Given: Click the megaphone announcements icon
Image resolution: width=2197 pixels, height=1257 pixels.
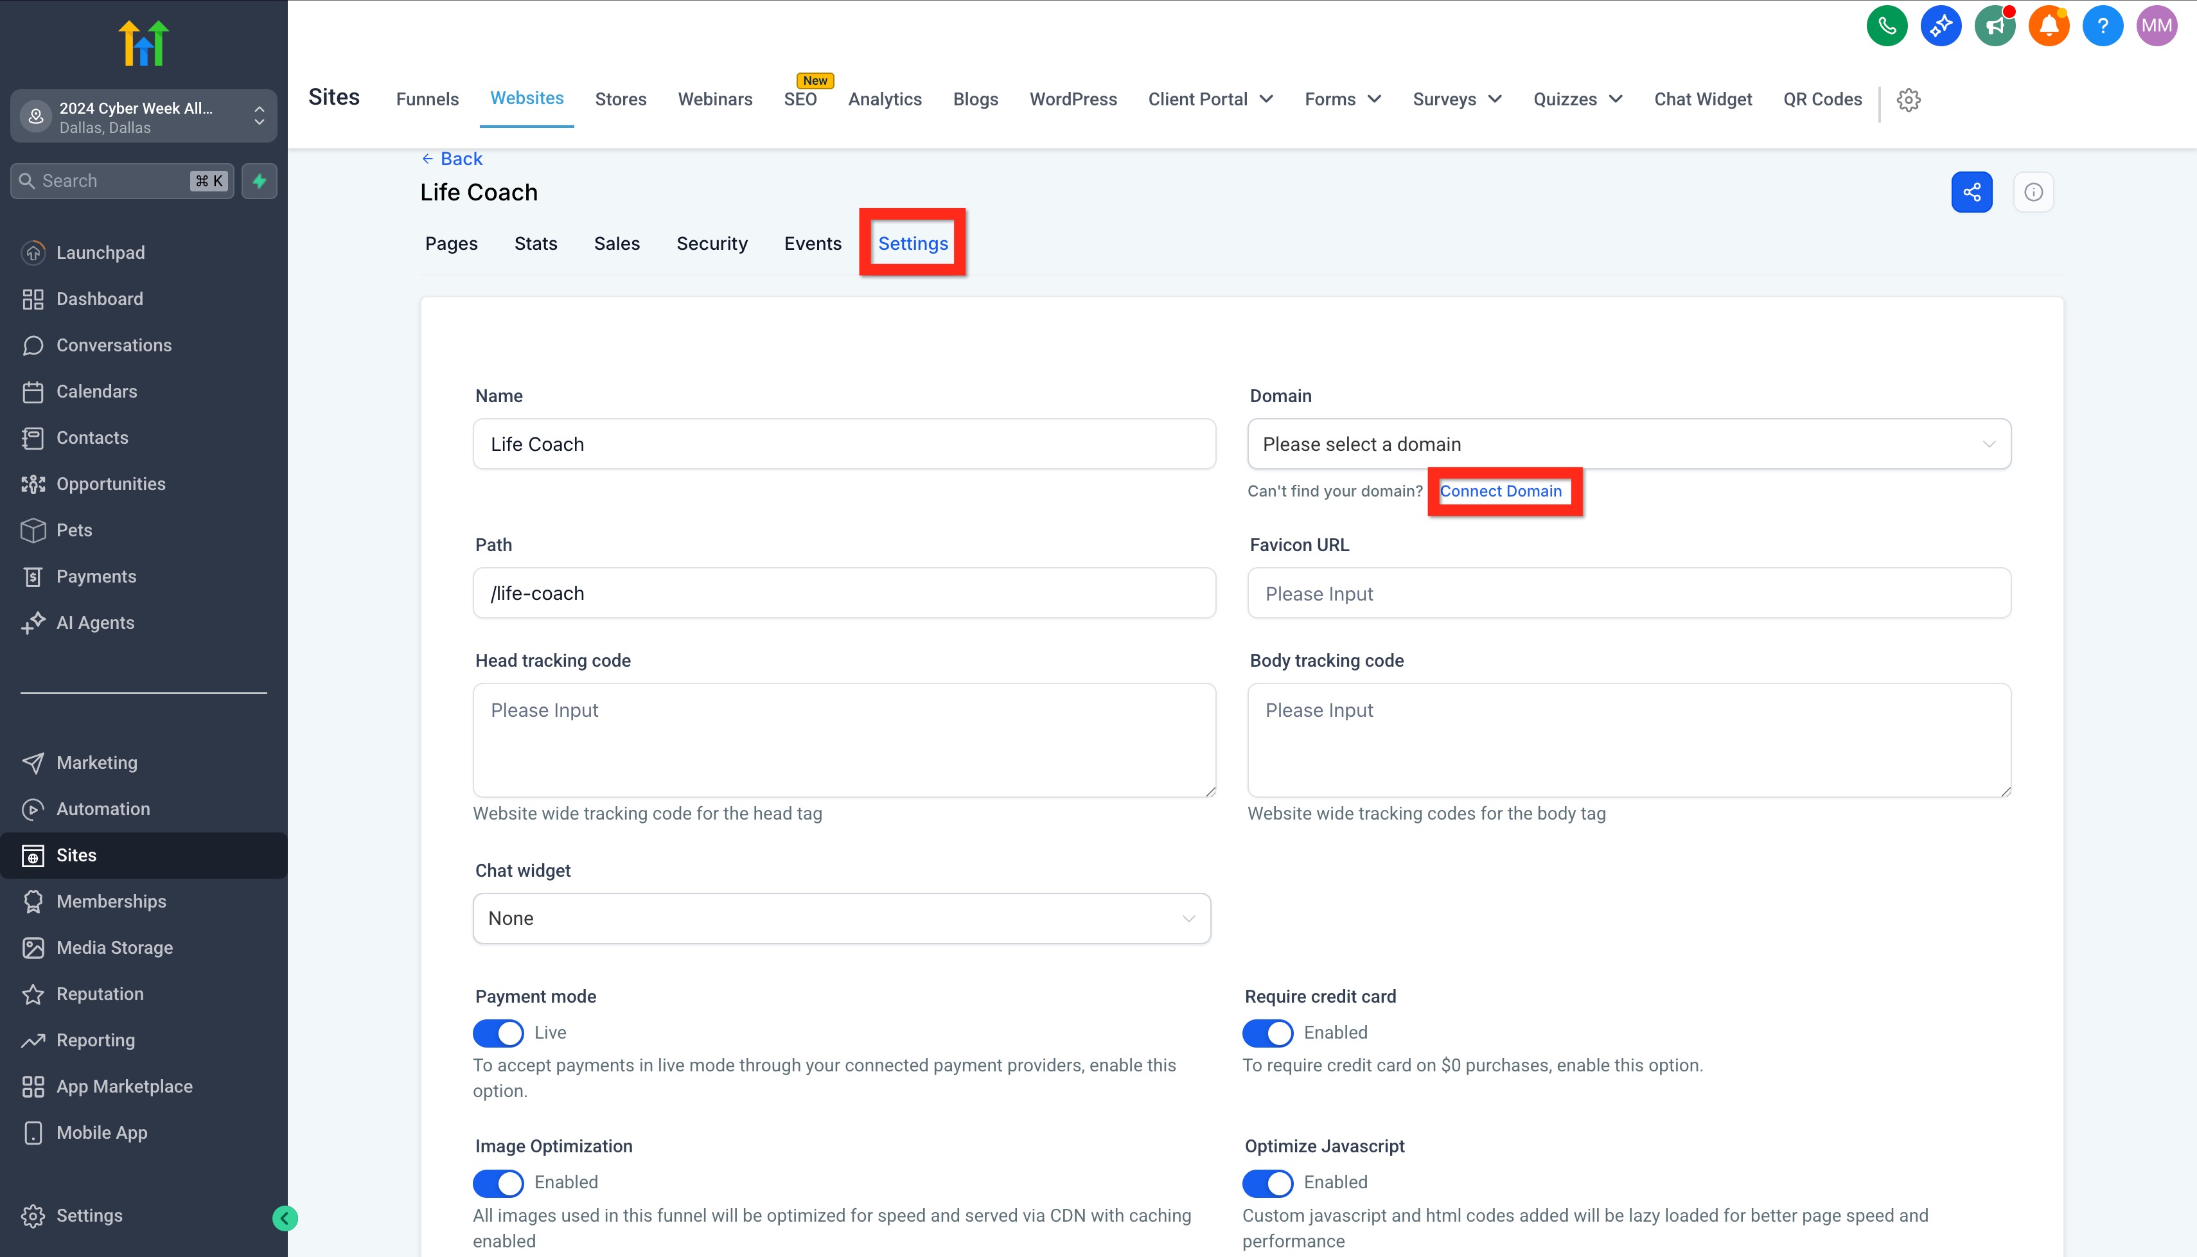Looking at the screenshot, I should (1994, 26).
